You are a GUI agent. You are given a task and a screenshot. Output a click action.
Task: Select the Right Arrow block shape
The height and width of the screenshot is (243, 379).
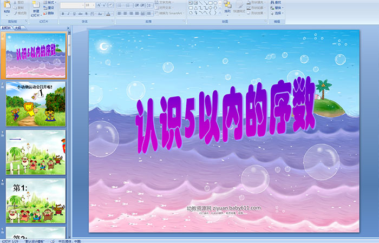pyautogui.click(x=211, y=8)
